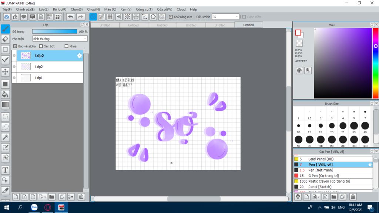Select the filled rectangle Fill tool
This screenshot has height=213, width=379.
[5, 84]
